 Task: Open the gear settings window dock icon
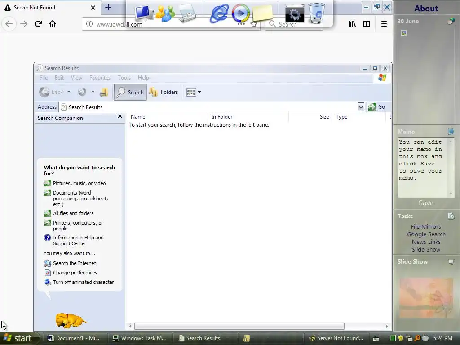tap(295, 13)
